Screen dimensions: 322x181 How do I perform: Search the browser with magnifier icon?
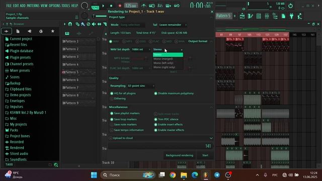point(56,165)
